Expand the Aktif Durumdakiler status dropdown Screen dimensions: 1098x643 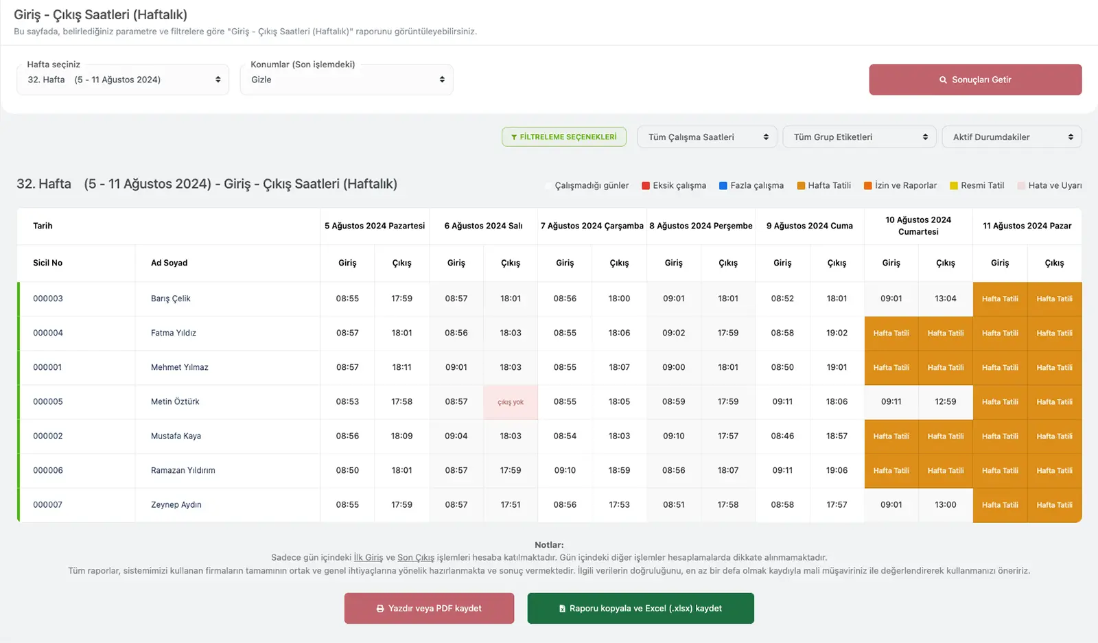1012,137
